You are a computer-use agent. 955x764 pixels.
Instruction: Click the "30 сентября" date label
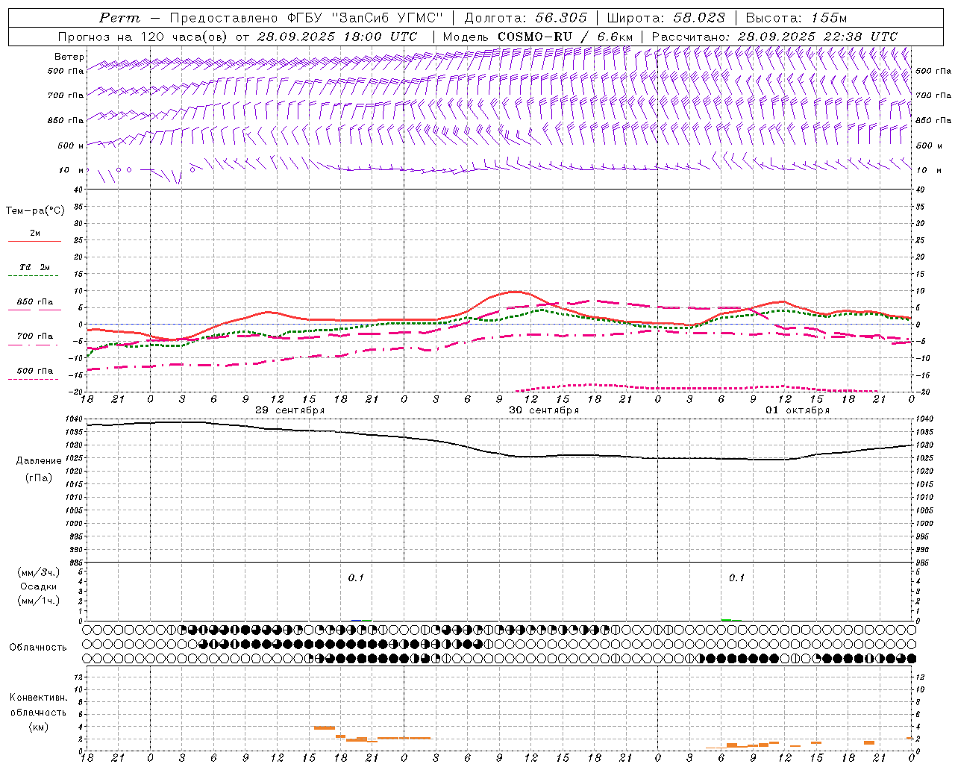pos(543,410)
